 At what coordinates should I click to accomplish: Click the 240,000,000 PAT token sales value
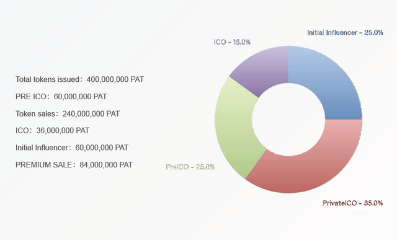click(91, 113)
